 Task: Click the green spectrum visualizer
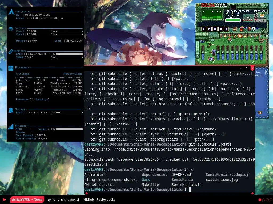(211, 18)
